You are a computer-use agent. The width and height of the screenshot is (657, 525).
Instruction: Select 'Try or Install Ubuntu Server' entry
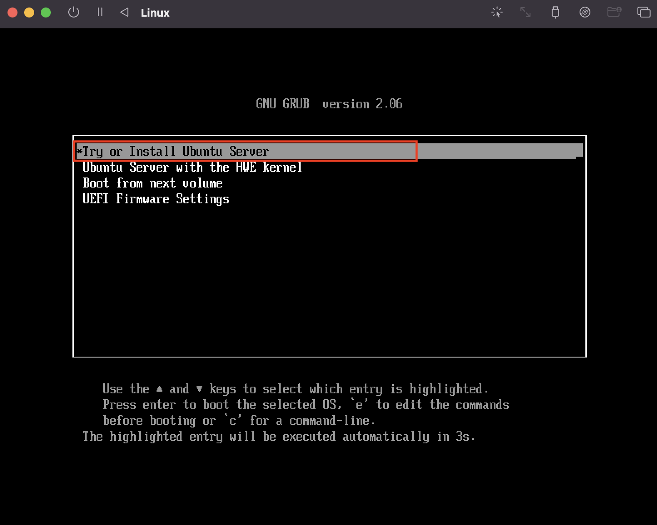point(329,151)
